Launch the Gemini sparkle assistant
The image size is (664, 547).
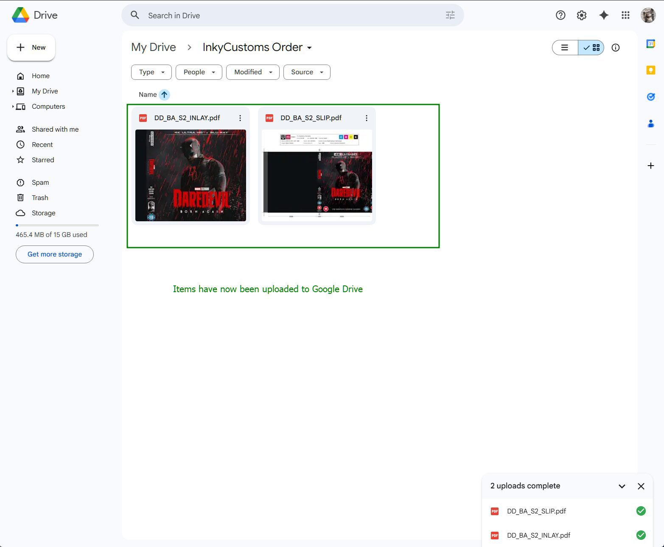tap(604, 15)
